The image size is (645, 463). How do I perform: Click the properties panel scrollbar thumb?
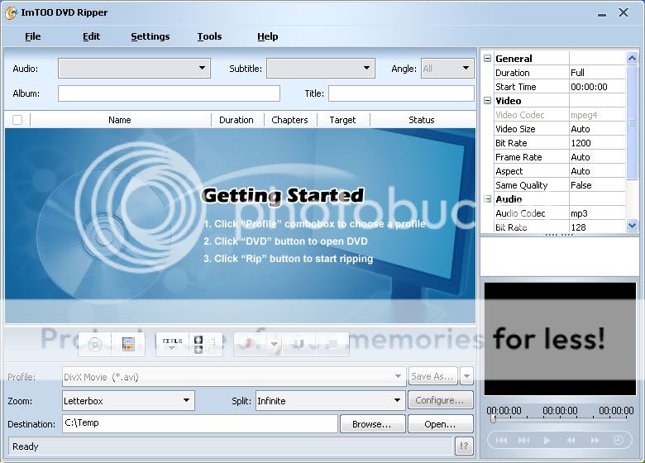tap(632, 122)
